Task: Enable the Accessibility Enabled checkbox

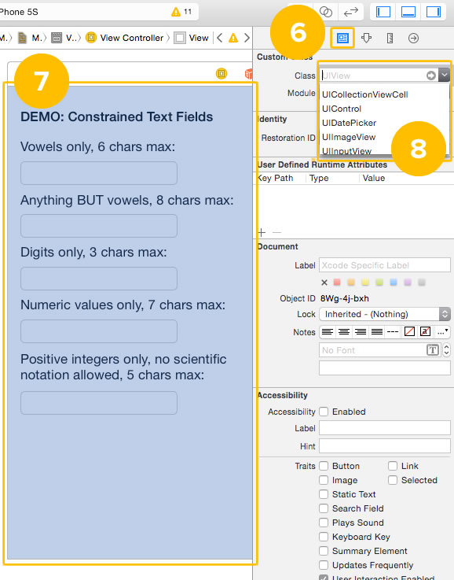Action: [x=324, y=412]
